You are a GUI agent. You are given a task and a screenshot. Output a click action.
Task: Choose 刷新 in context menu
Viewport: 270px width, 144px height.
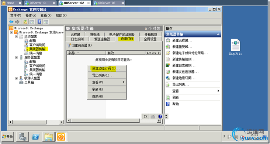(107, 89)
